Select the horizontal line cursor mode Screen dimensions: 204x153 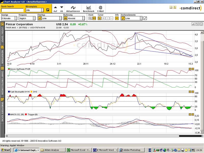(111, 18)
